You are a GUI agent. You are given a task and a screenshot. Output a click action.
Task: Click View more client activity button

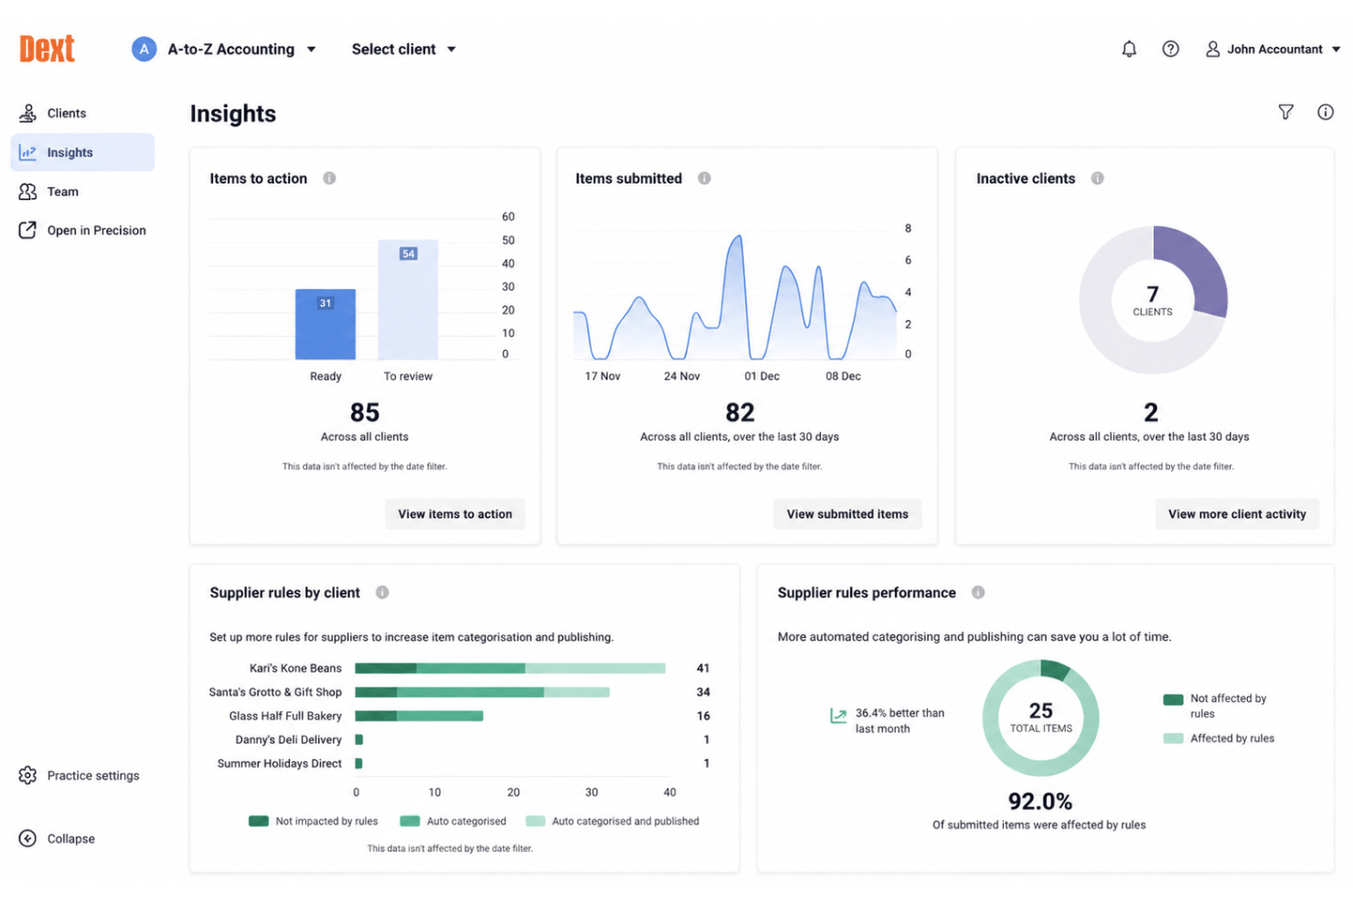[1237, 515]
